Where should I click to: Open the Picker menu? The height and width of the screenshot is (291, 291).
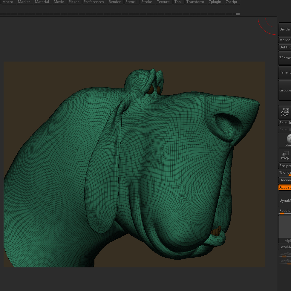coord(74,2)
